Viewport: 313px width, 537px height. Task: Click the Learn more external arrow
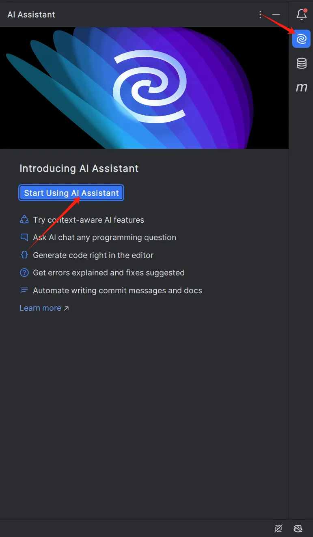point(66,308)
